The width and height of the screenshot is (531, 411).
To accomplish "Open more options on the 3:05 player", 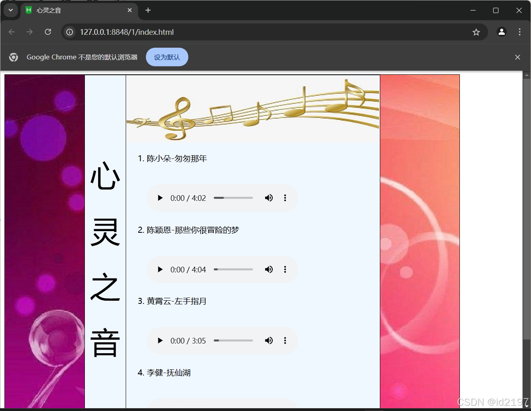I will click(x=285, y=341).
